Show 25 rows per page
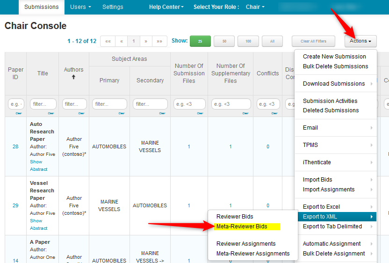The height and width of the screenshot is (263, 389). pyautogui.click(x=200, y=41)
